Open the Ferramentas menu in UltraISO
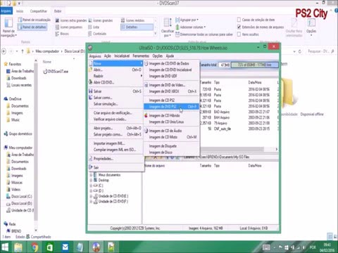Screen dimensions: 338x253 141,56
